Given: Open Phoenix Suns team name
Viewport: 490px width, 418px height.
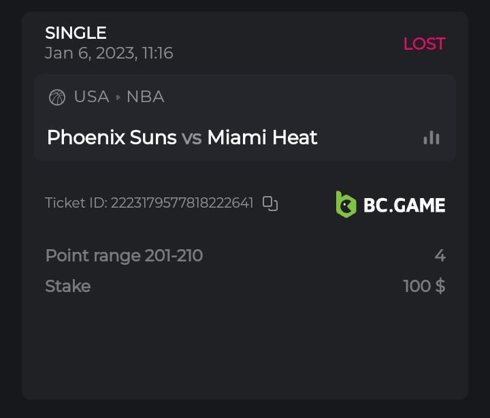Looking at the screenshot, I should coord(112,138).
